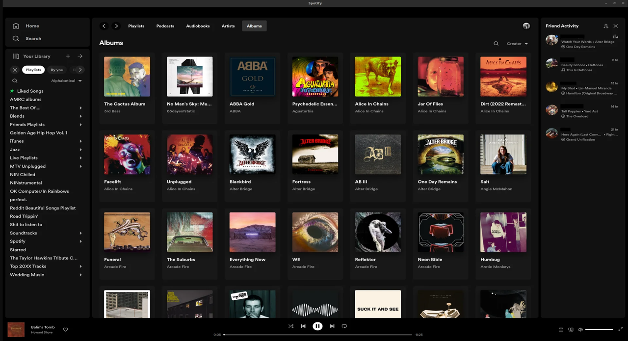The height and width of the screenshot is (341, 628).
Task: Search albums with magnifier icon
Action: point(496,44)
